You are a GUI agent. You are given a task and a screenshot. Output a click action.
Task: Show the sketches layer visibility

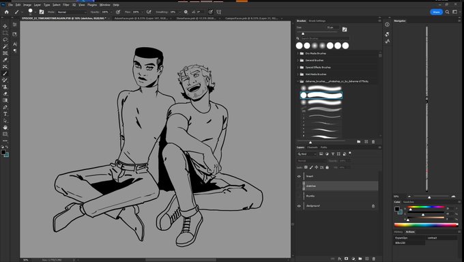(299, 186)
